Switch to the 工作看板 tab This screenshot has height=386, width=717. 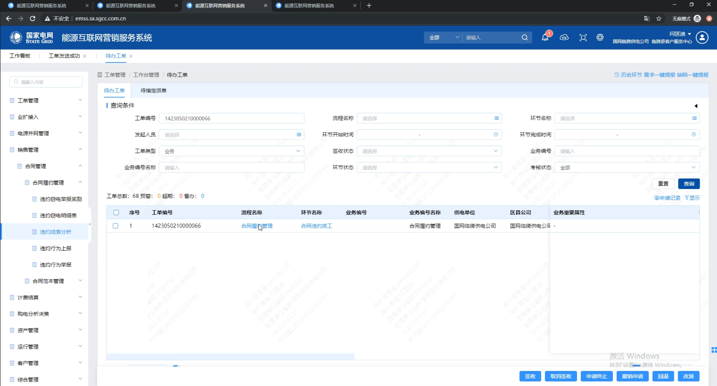click(20, 56)
